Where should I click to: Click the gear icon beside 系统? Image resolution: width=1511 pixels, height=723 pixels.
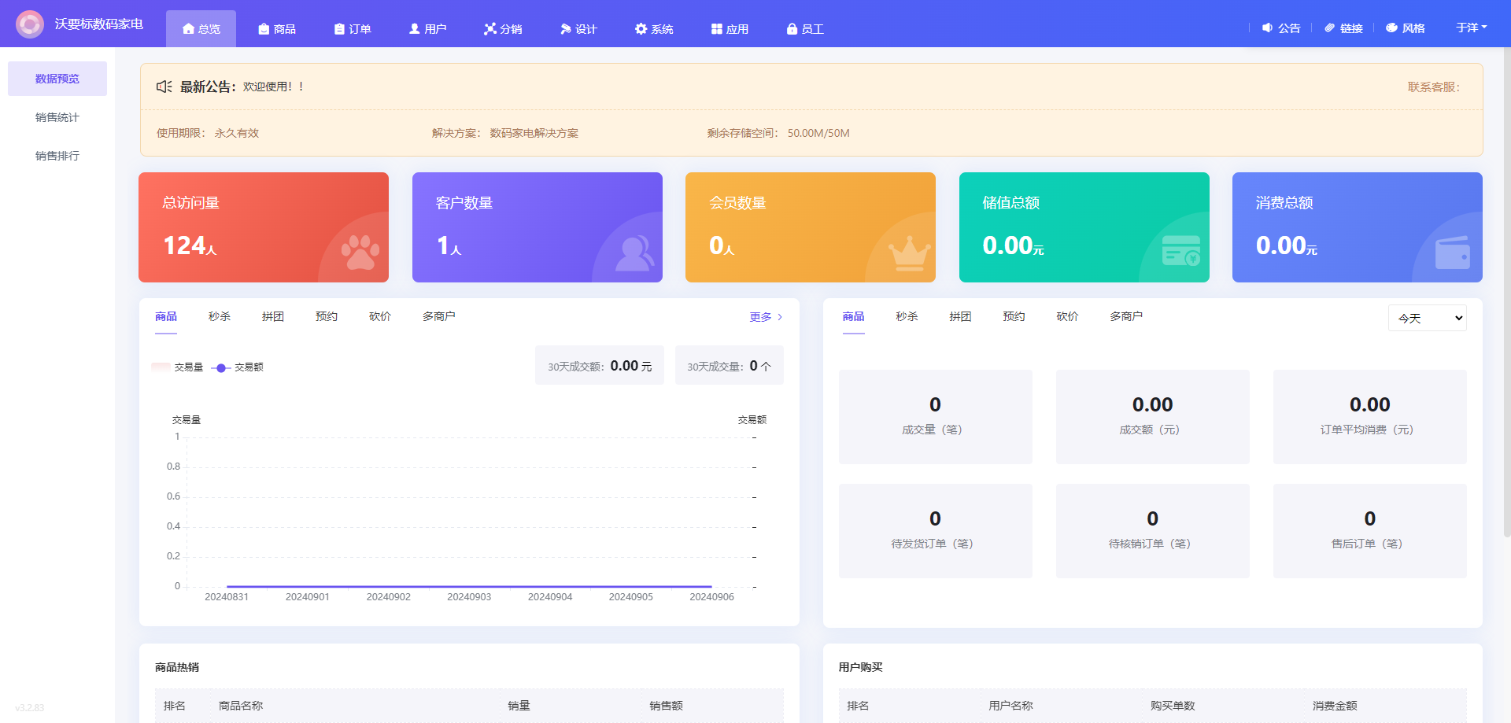click(x=641, y=29)
